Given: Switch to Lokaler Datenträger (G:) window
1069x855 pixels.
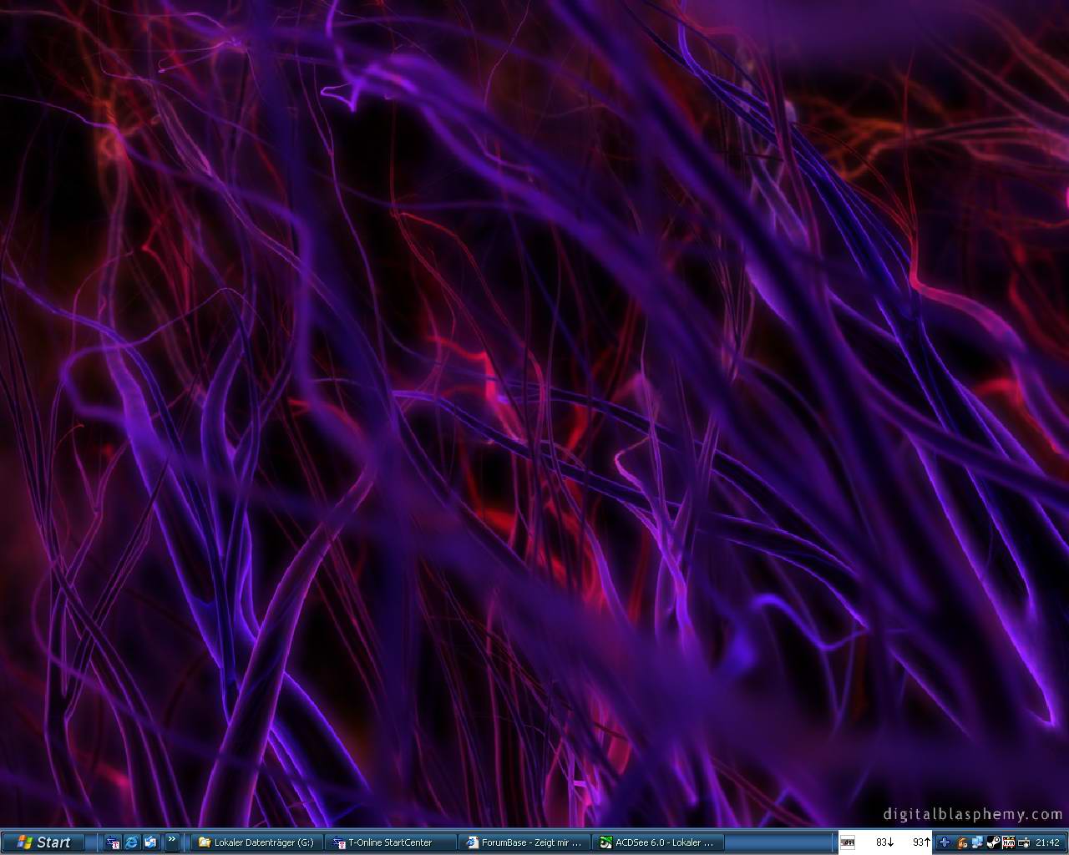Looking at the screenshot, I should (x=256, y=842).
